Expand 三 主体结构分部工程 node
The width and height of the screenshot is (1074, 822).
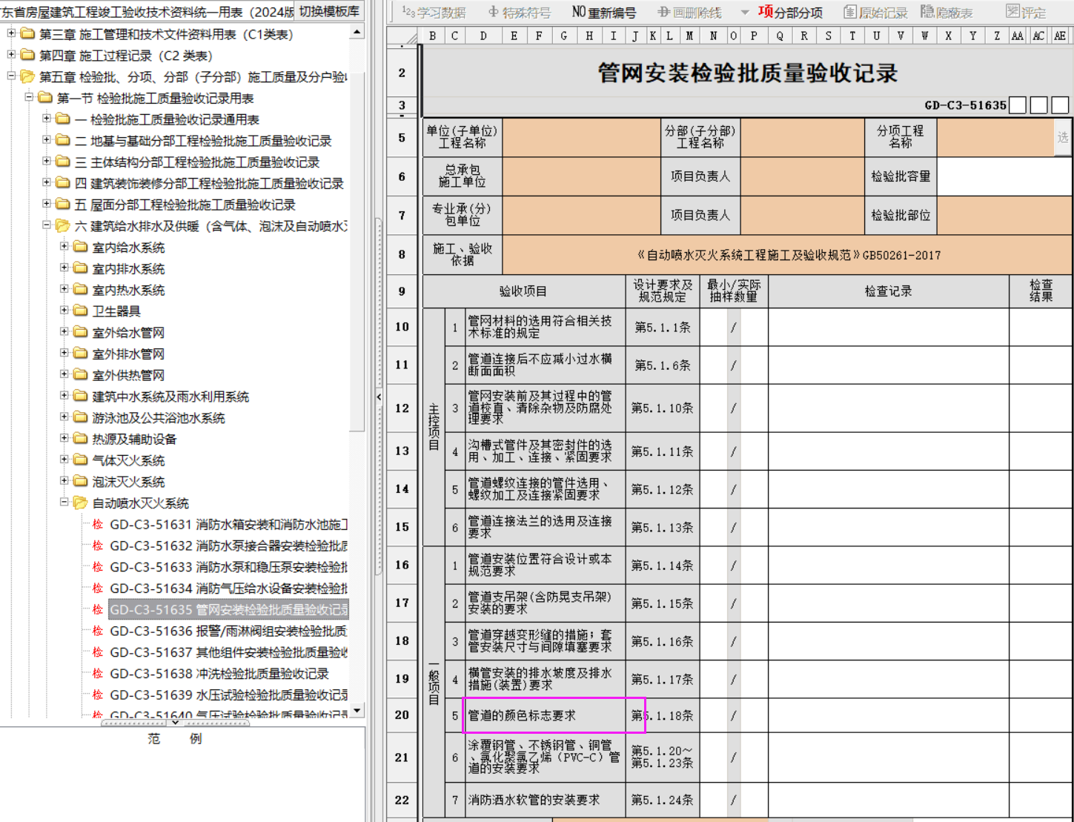(x=47, y=162)
